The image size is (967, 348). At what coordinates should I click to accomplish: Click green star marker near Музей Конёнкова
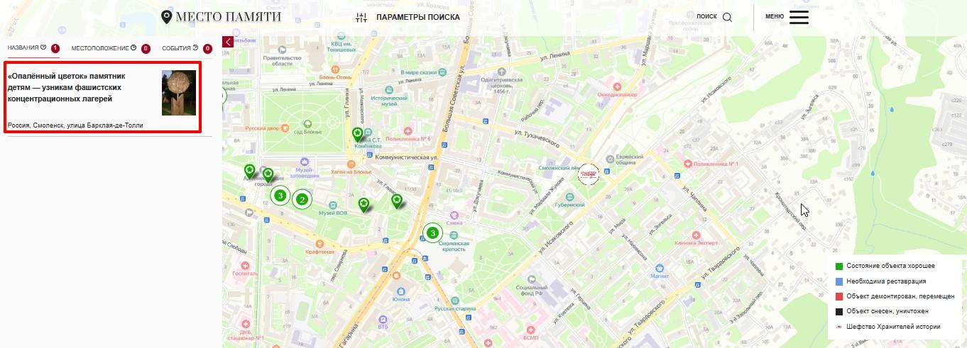tap(358, 134)
